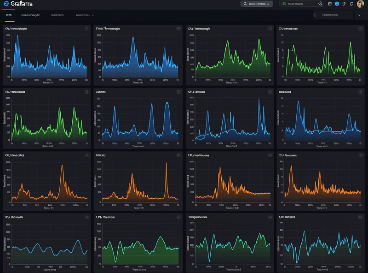This screenshot has height=273, width=368.
Task: Click the round icon ending the green-icon field
Action: 320,4
